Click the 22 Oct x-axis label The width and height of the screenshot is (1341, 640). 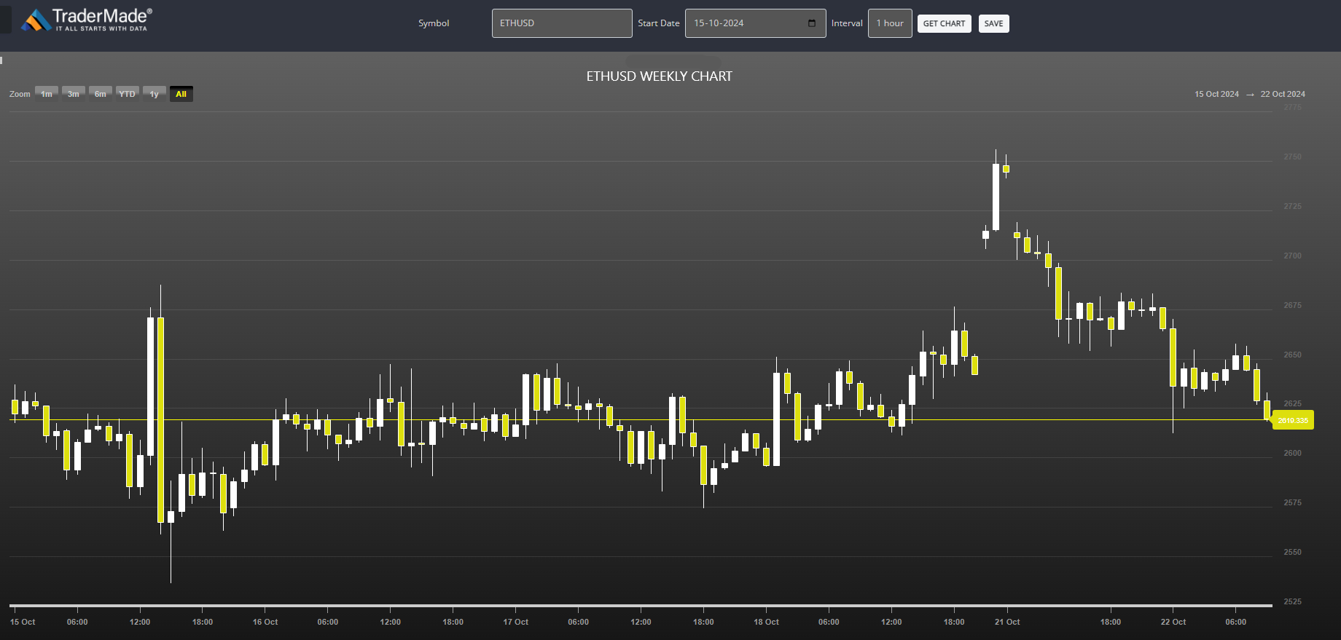pyautogui.click(x=1173, y=622)
